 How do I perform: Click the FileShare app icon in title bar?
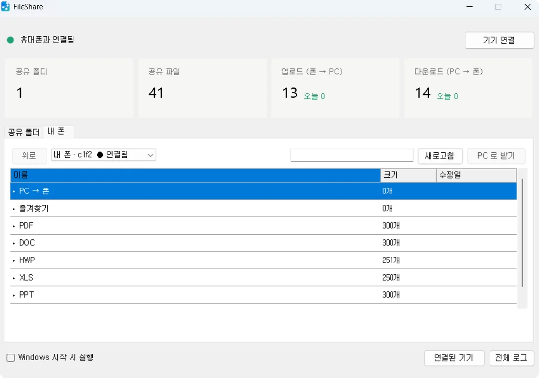(x=5, y=7)
